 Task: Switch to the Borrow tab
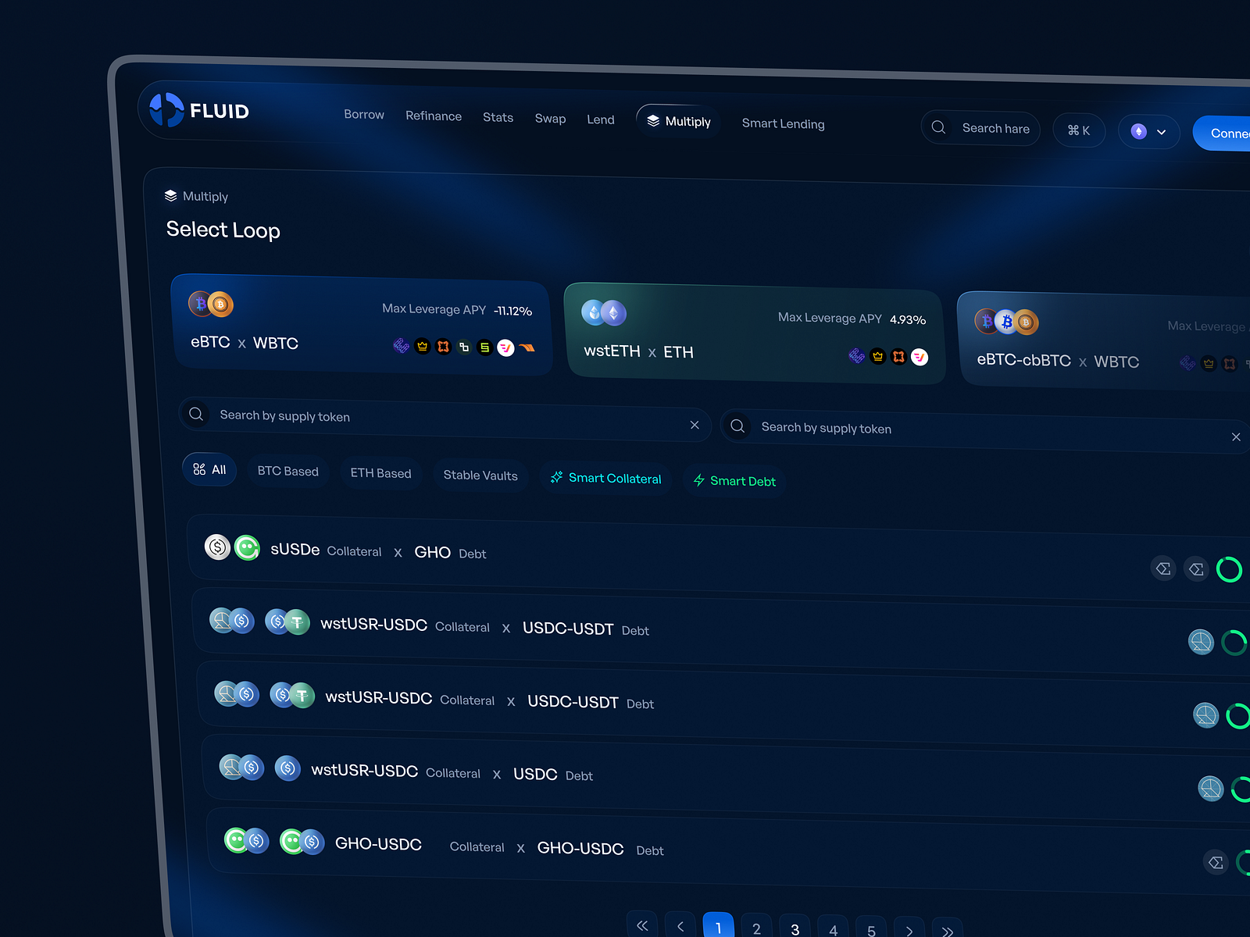coord(364,114)
